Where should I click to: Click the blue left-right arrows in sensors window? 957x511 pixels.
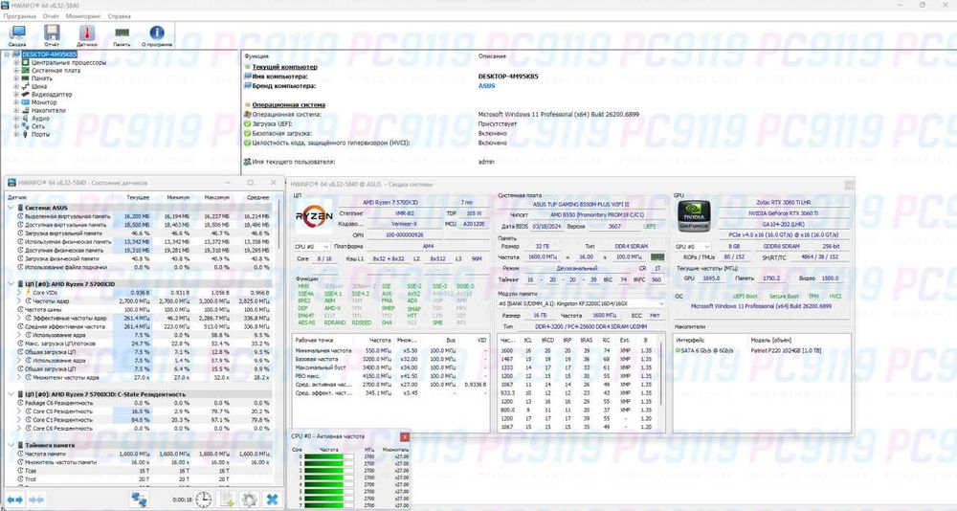coord(14,500)
